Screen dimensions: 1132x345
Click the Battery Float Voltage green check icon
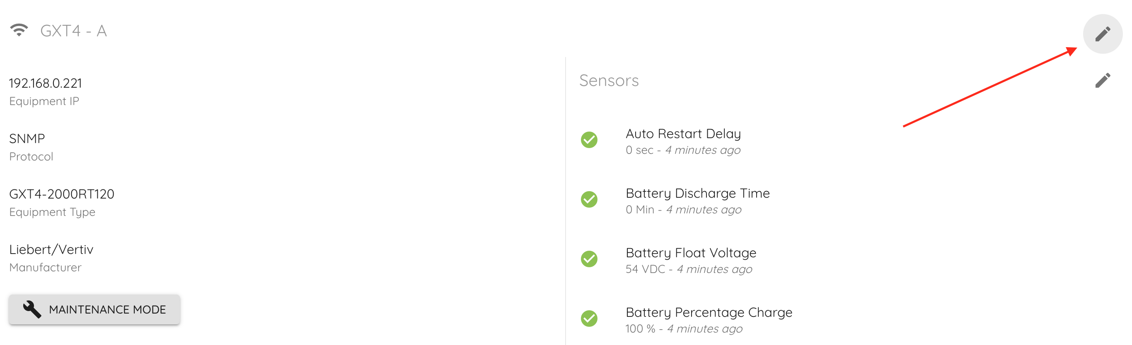589,259
